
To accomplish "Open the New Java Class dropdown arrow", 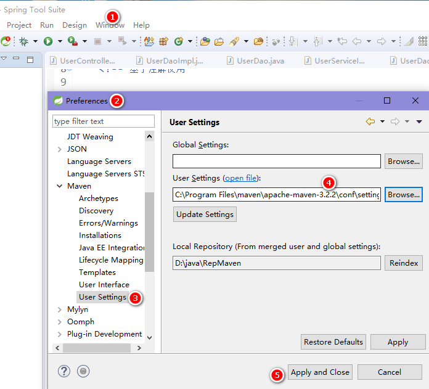I will tap(190, 41).
